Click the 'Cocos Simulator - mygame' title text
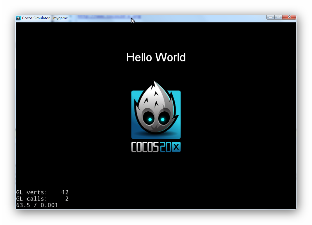The height and width of the screenshot is (225, 312). pos(45,18)
